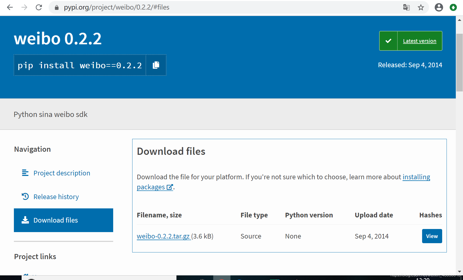
Task: Select Download files in the navigation
Action: [x=56, y=220]
